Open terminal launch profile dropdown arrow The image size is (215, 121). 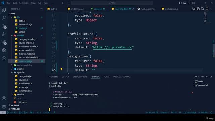tap(199, 77)
